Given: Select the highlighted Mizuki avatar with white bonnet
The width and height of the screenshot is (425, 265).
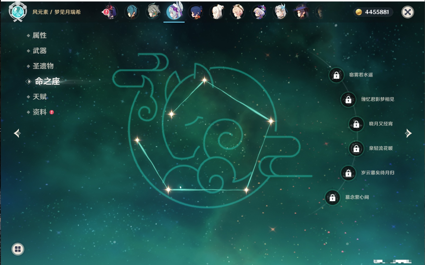Looking at the screenshot, I should click(x=174, y=12).
